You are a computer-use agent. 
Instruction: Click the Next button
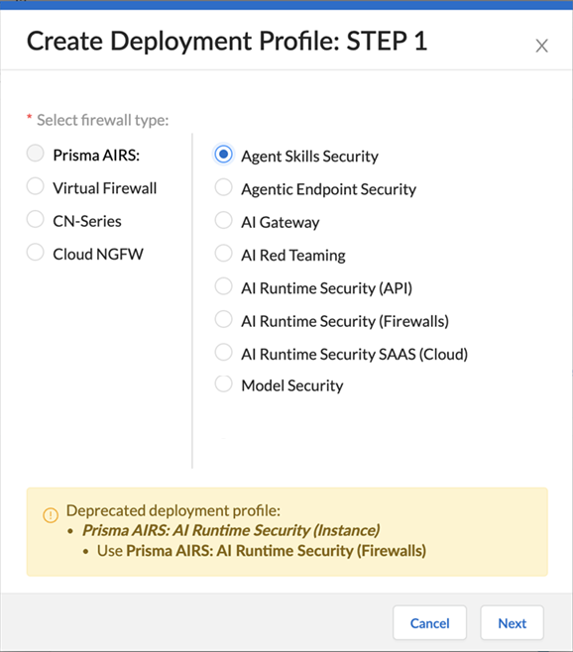(513, 622)
